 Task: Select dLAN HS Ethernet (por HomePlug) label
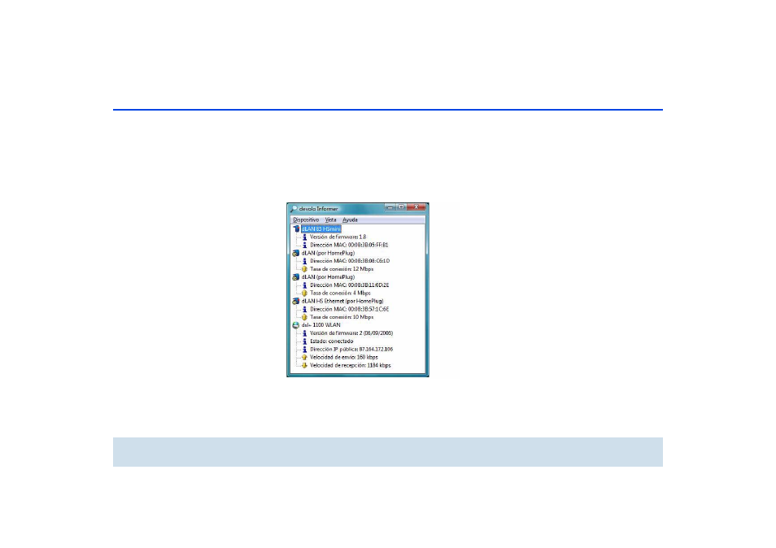tap(342, 301)
